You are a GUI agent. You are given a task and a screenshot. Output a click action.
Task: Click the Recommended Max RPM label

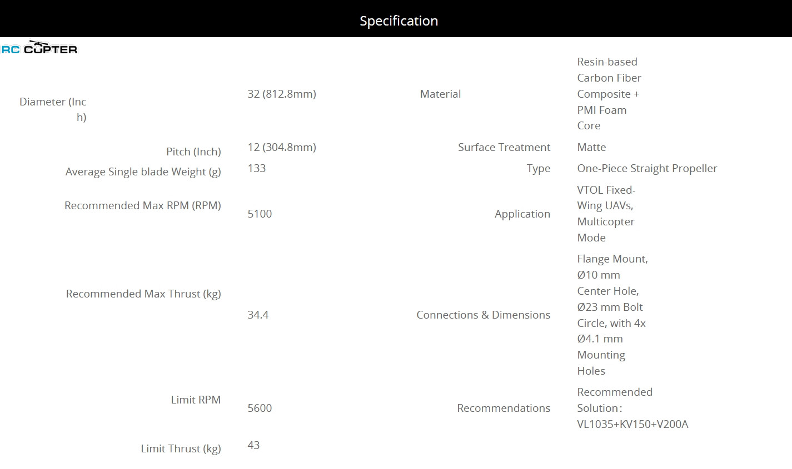click(x=142, y=205)
